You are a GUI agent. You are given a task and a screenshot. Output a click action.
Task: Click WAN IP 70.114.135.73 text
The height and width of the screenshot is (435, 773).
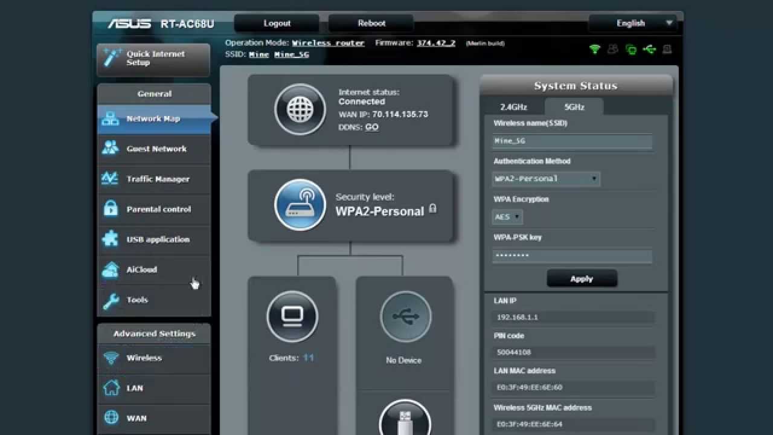(400, 114)
